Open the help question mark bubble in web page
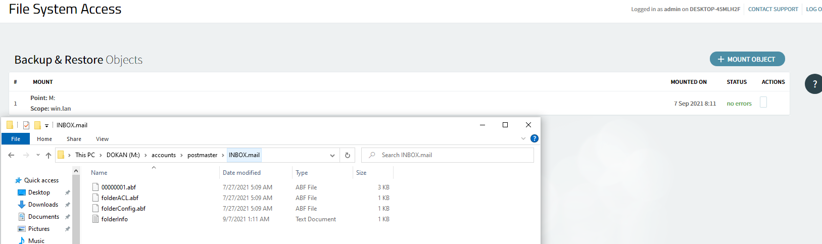The height and width of the screenshot is (244, 822). point(814,84)
